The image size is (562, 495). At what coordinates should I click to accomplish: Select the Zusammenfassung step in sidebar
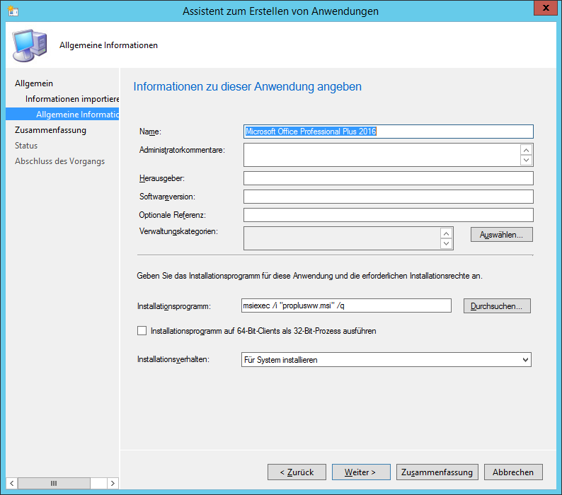[x=50, y=130]
